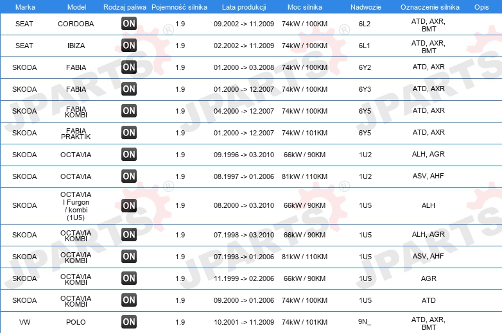Click the 1.9 capacity in the CORDOBA row
The height and width of the screenshot is (333, 502).
[x=180, y=24]
